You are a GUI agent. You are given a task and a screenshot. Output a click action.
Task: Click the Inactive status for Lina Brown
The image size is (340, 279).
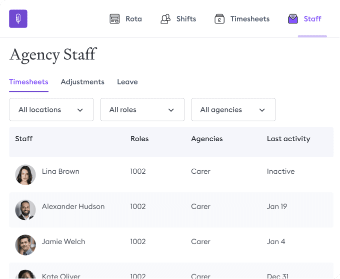[281, 171]
